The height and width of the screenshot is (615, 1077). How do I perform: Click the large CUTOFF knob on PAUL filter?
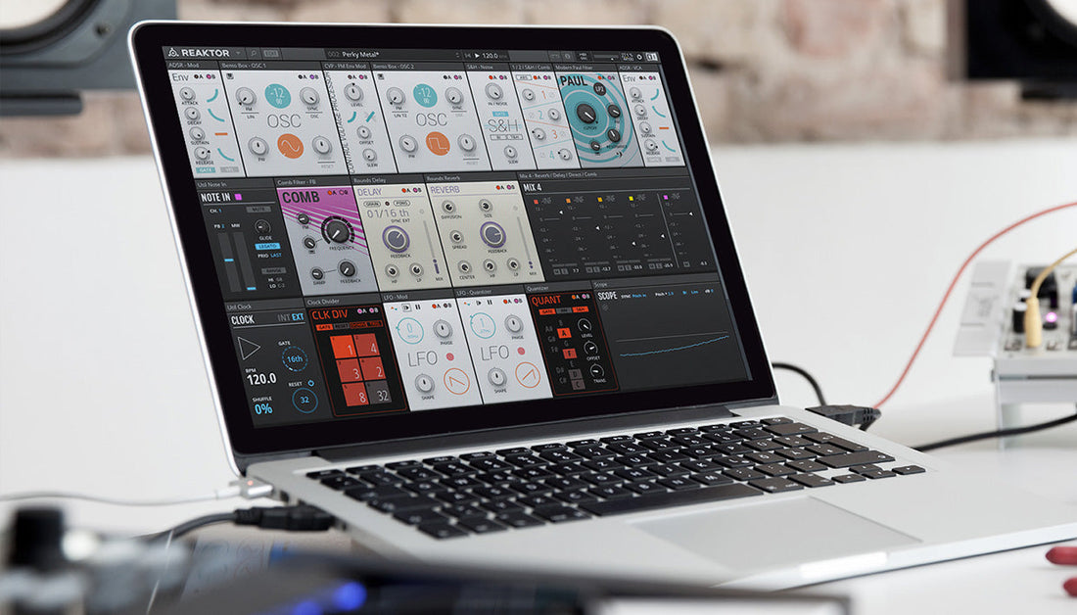tap(585, 114)
